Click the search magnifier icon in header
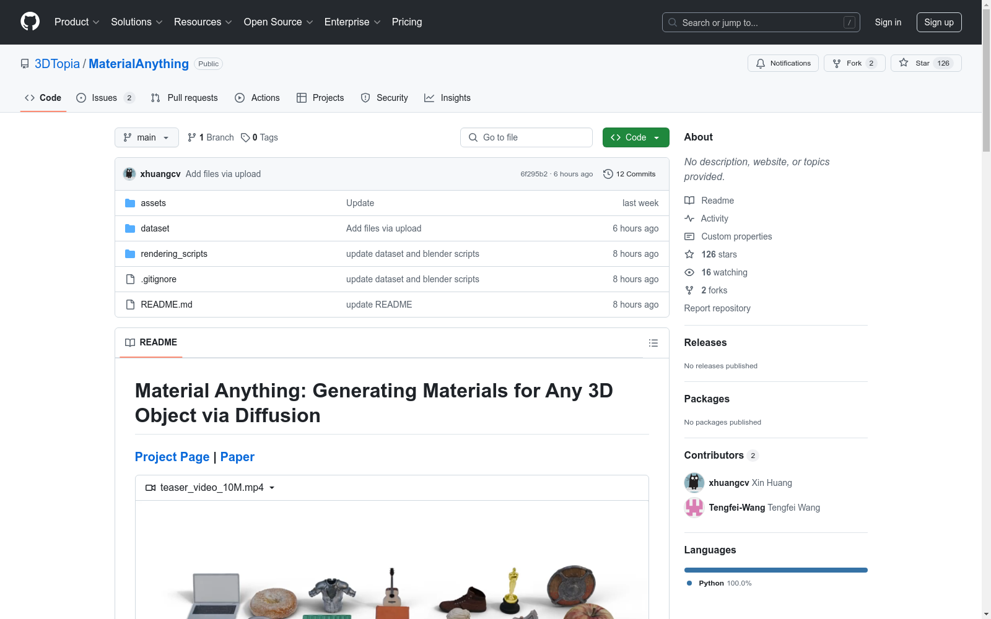 [x=673, y=22]
